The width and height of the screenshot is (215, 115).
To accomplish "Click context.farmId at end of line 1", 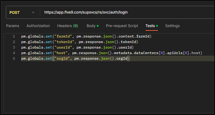I will (134, 37).
